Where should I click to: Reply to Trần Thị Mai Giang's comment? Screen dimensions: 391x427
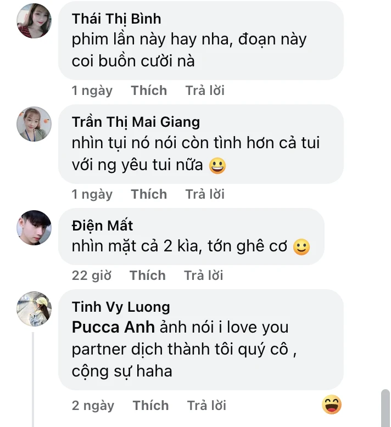click(x=205, y=194)
